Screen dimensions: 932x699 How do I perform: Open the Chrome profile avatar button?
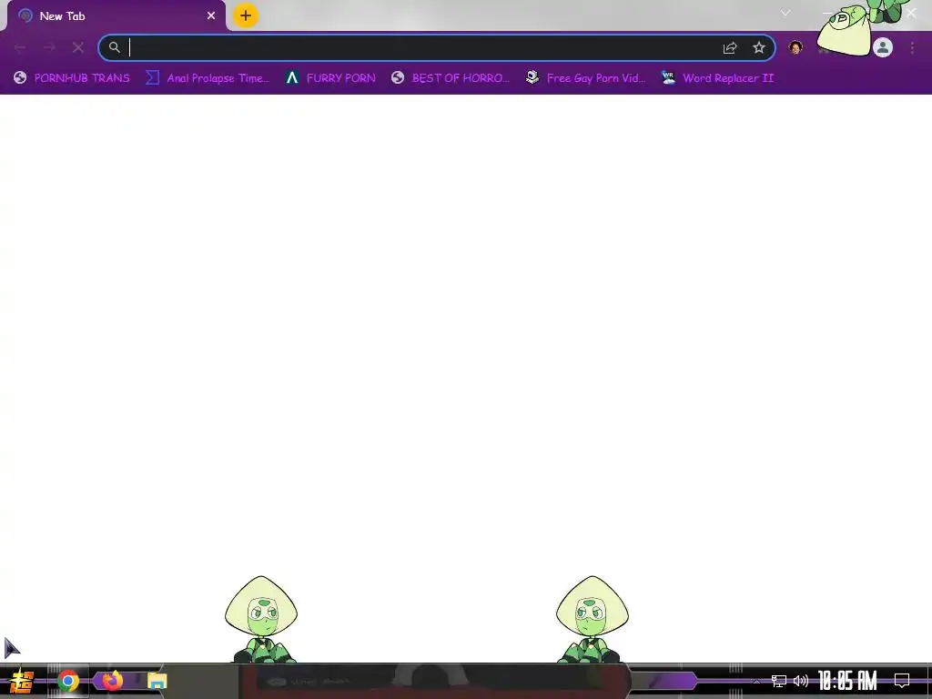pos(883,47)
